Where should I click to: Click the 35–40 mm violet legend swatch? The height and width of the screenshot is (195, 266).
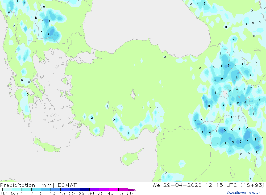[x=104, y=190]
